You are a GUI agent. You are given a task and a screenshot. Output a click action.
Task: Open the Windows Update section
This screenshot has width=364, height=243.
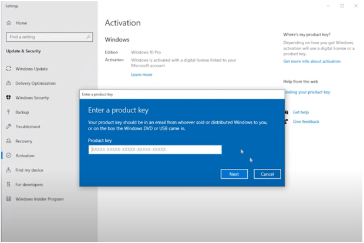coord(31,69)
